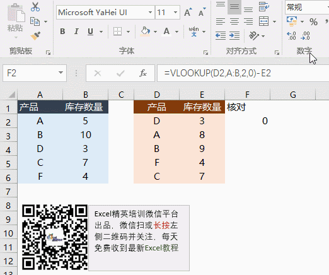Screen dimensions: 329x275
Task: Toggle Bold formatting
Action: click(x=62, y=32)
